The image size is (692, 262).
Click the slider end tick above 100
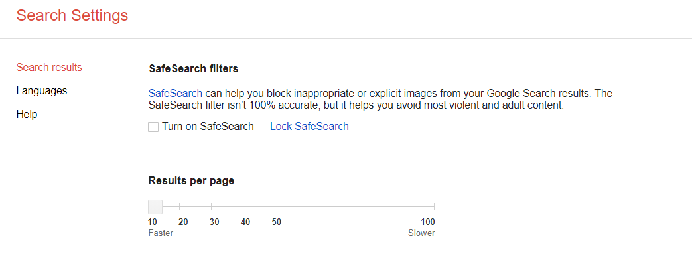click(x=435, y=206)
